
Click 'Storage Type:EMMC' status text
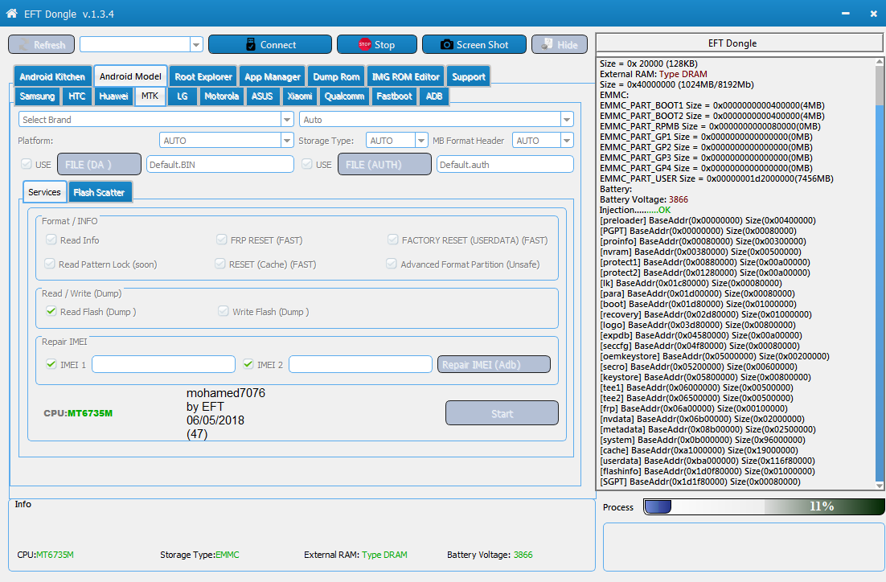[199, 555]
